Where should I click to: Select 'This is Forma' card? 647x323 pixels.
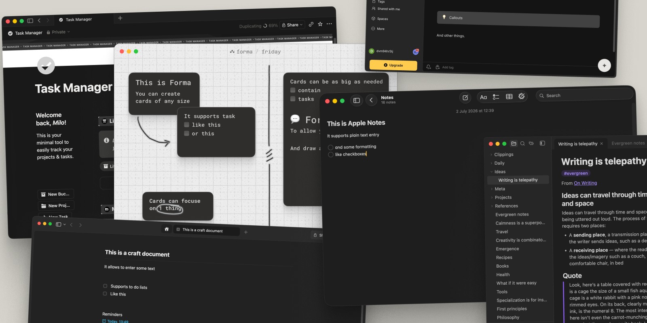[x=164, y=94]
